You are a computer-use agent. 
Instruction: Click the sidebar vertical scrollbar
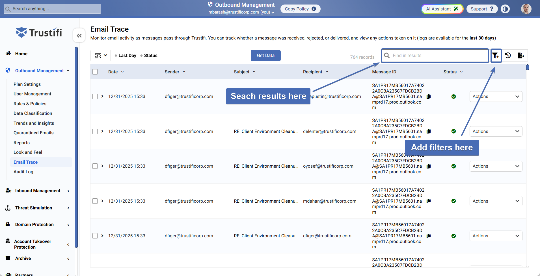[x=76, y=147]
